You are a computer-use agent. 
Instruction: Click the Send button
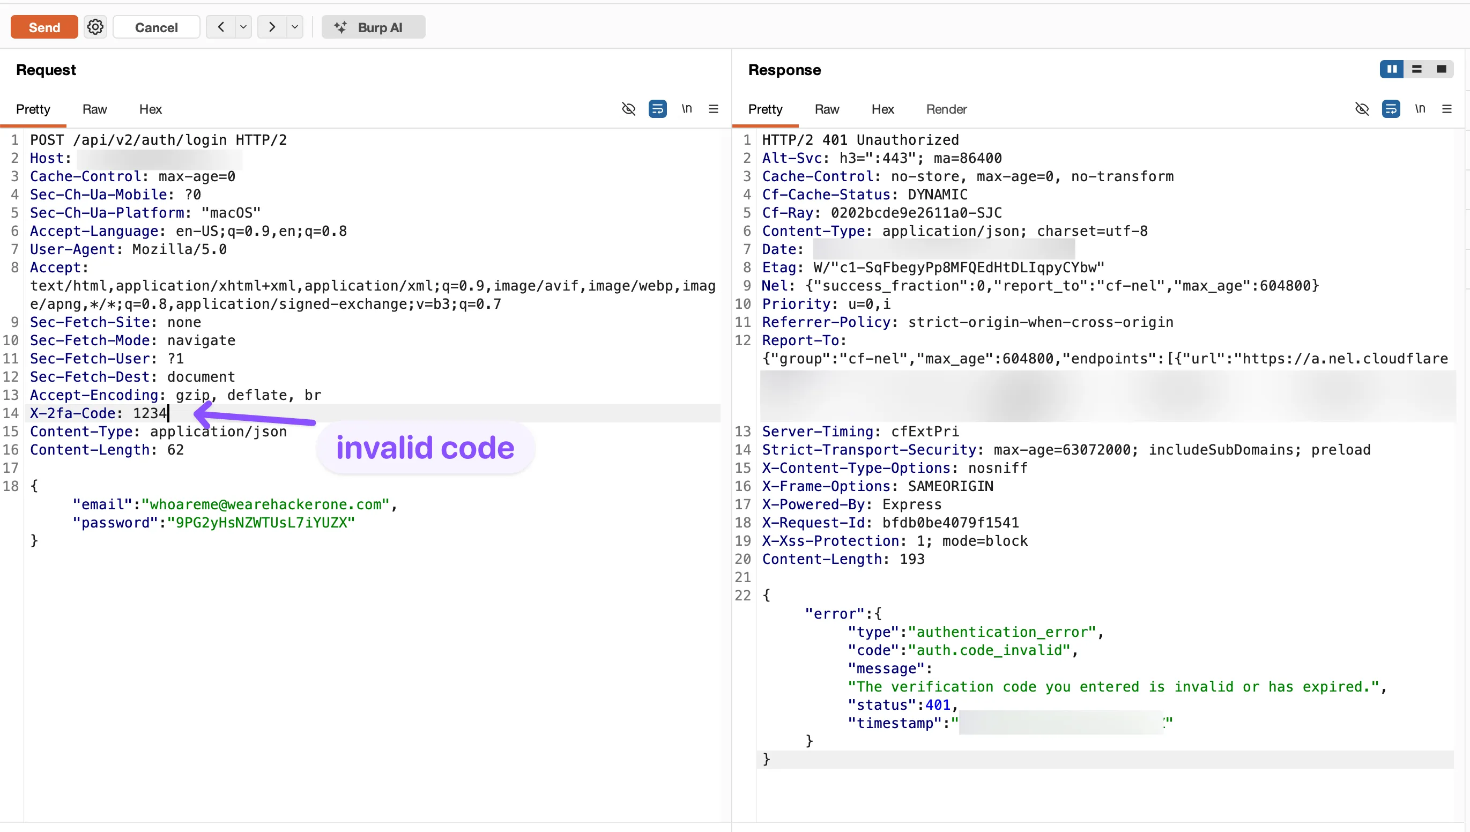click(x=43, y=26)
